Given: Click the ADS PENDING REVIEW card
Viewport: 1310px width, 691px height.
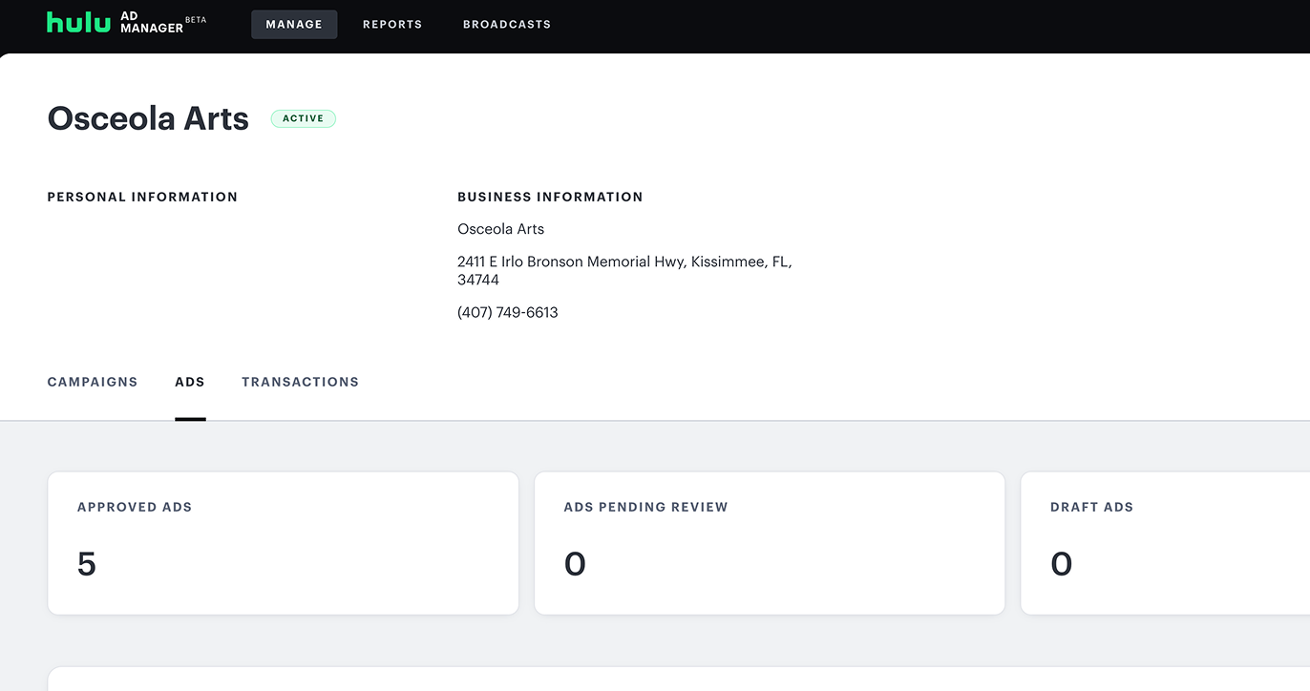Looking at the screenshot, I should pos(770,542).
